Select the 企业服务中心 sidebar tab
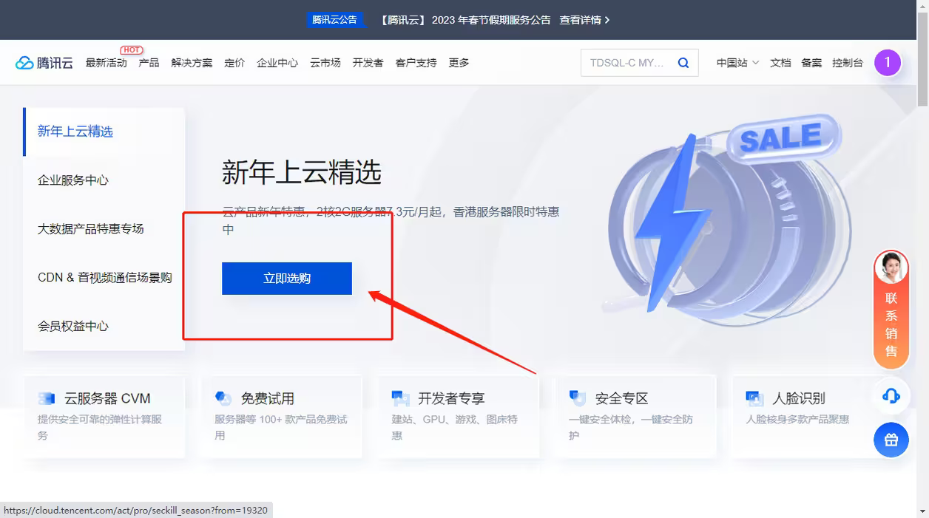Image resolution: width=929 pixels, height=518 pixels. coord(104,180)
